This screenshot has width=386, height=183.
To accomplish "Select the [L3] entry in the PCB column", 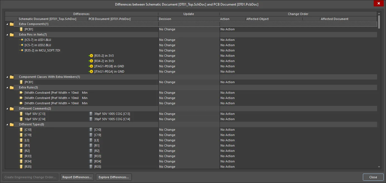I will [x=96, y=140].
